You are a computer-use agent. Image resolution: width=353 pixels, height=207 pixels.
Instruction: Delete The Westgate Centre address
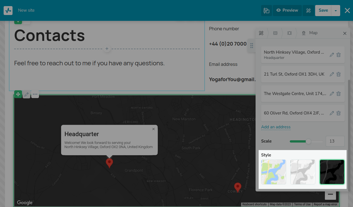(x=339, y=94)
